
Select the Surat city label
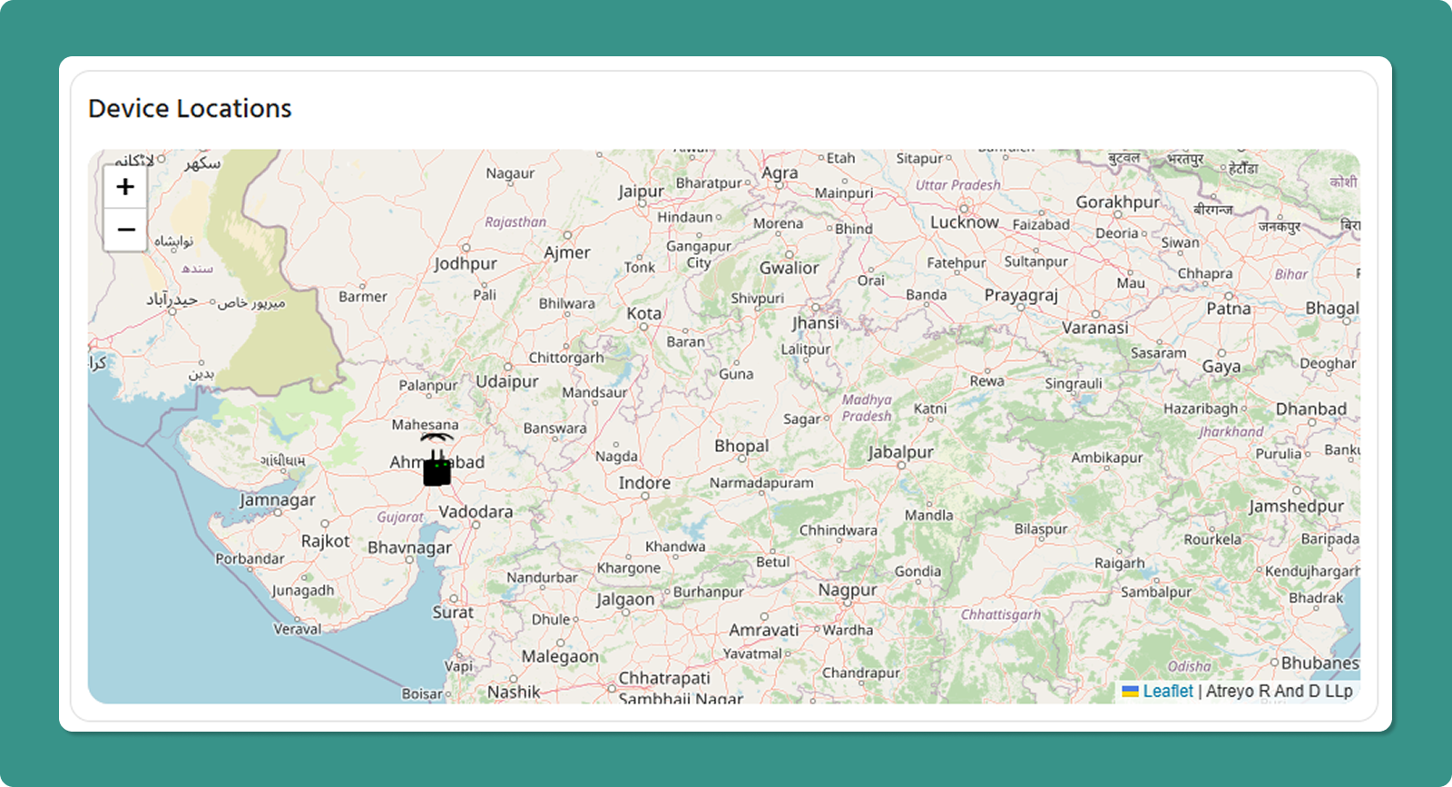pos(452,613)
